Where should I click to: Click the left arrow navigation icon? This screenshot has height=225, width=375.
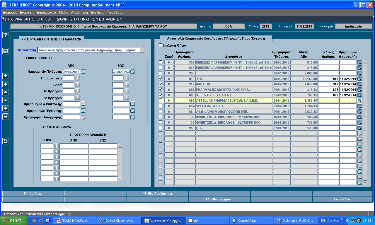pyautogui.click(x=5, y=108)
